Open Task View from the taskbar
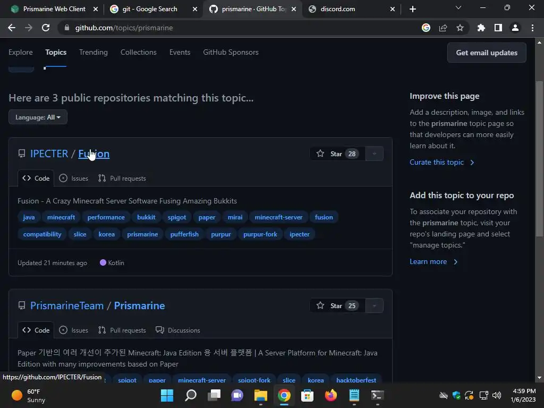Viewport: 544px width, 408px height. [214, 395]
